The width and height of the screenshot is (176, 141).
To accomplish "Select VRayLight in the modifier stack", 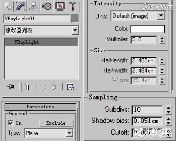I will [x=41, y=42].
